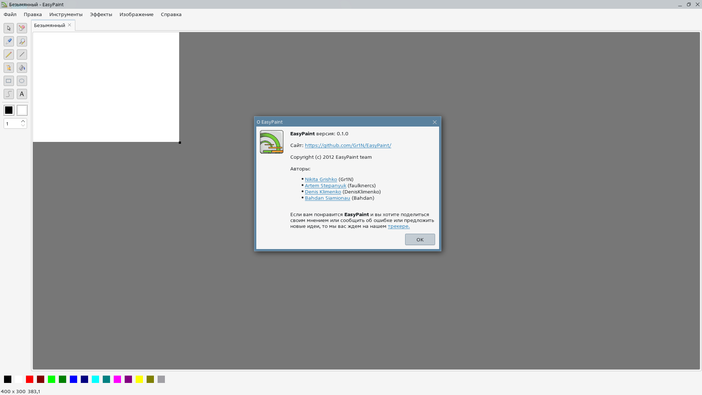
Task: Click the Copyright (c) 2012 EasyPaint team text
Action: (331, 157)
